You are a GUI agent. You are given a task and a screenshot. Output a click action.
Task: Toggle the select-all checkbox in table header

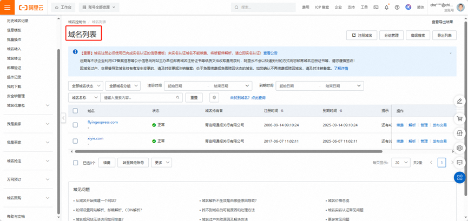[75, 111]
